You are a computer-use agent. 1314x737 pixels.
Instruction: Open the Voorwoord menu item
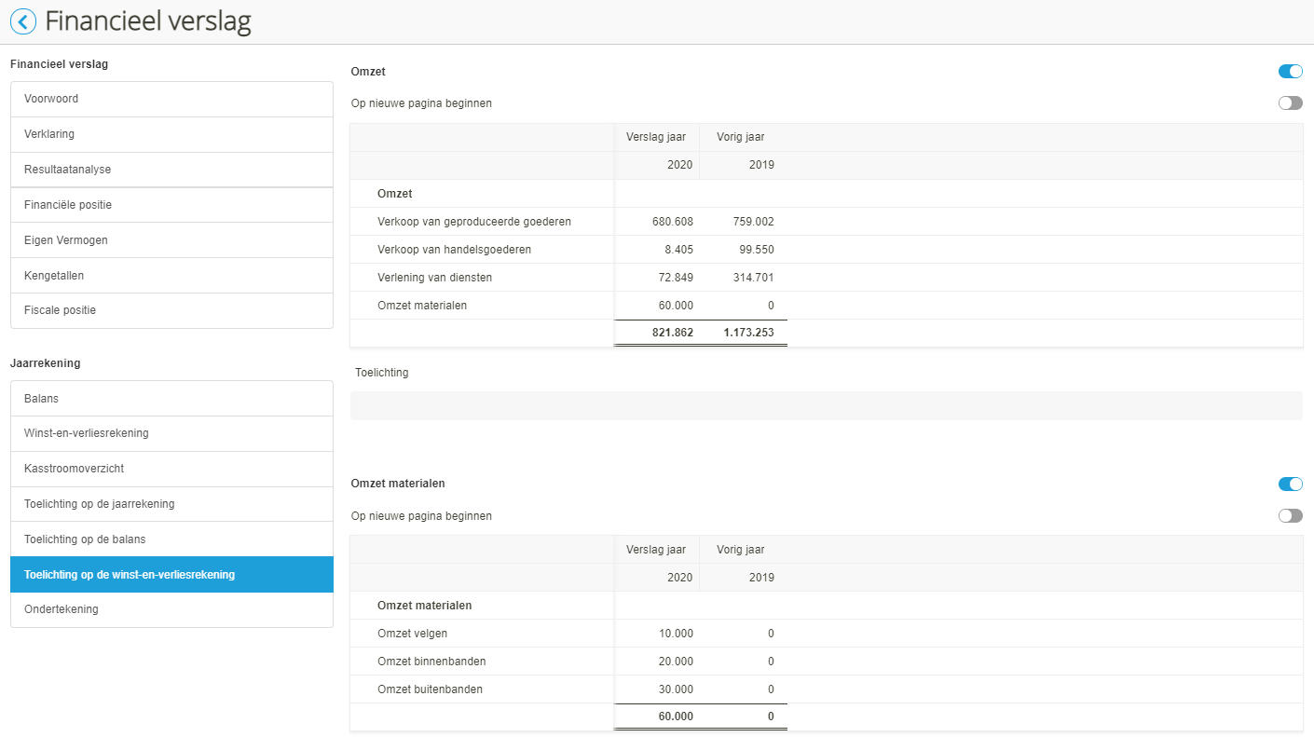pos(171,99)
